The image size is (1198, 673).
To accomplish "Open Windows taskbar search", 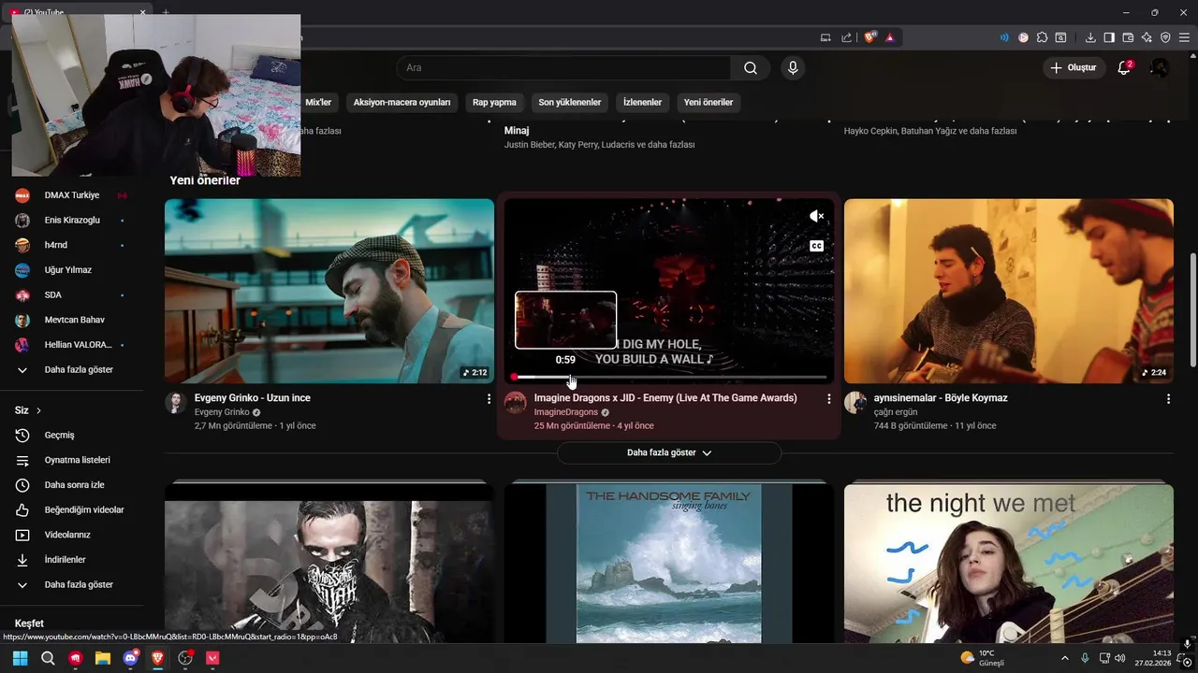I will coord(48,658).
